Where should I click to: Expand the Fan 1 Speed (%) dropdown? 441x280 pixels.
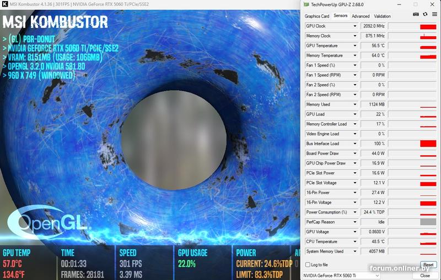tap(354, 65)
